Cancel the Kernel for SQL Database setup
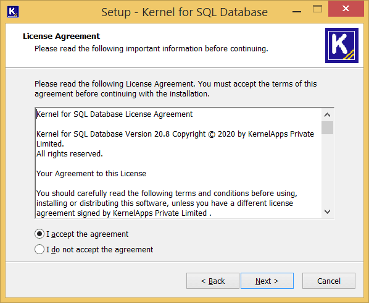 coord(329,281)
